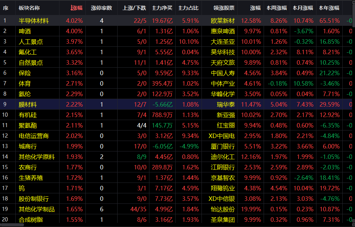Open leading stock XD中国电

click(222, 136)
